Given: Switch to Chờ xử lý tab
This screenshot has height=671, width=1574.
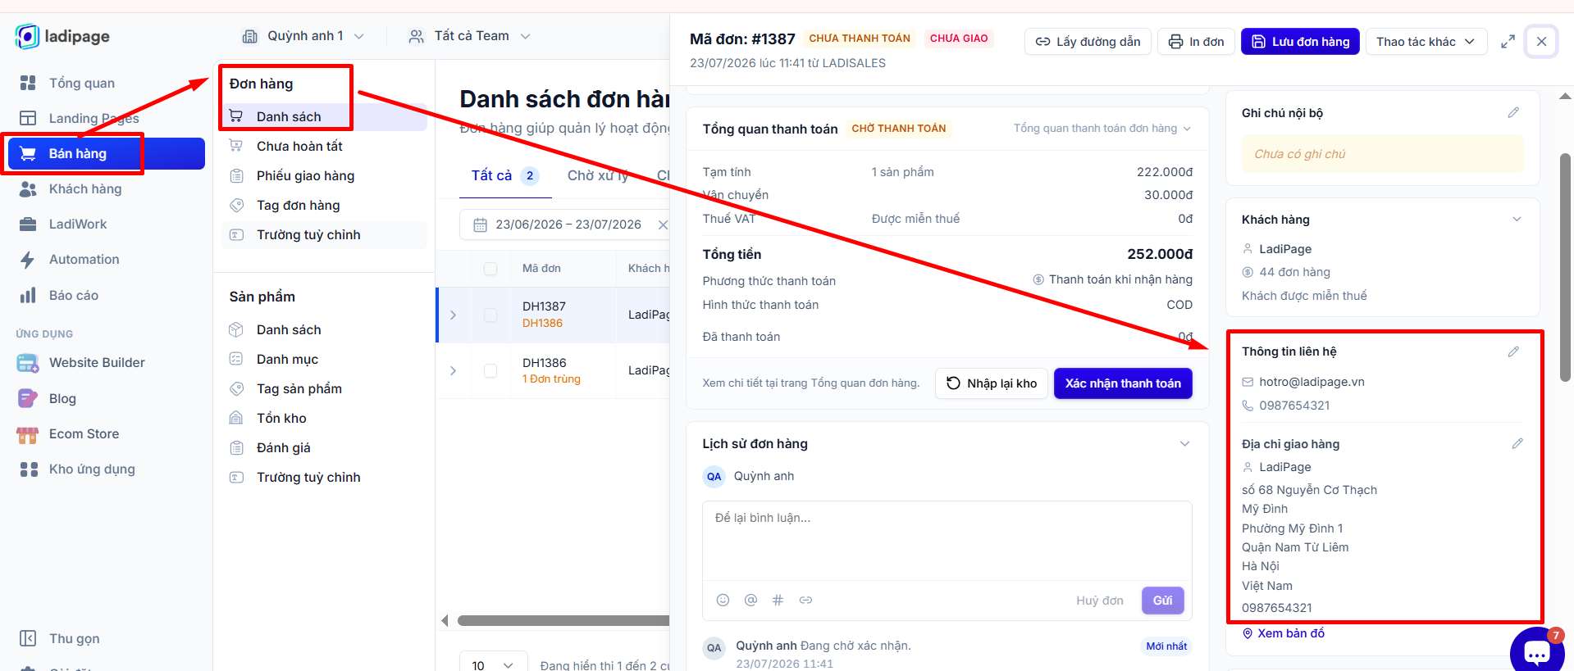Looking at the screenshot, I should click(598, 175).
